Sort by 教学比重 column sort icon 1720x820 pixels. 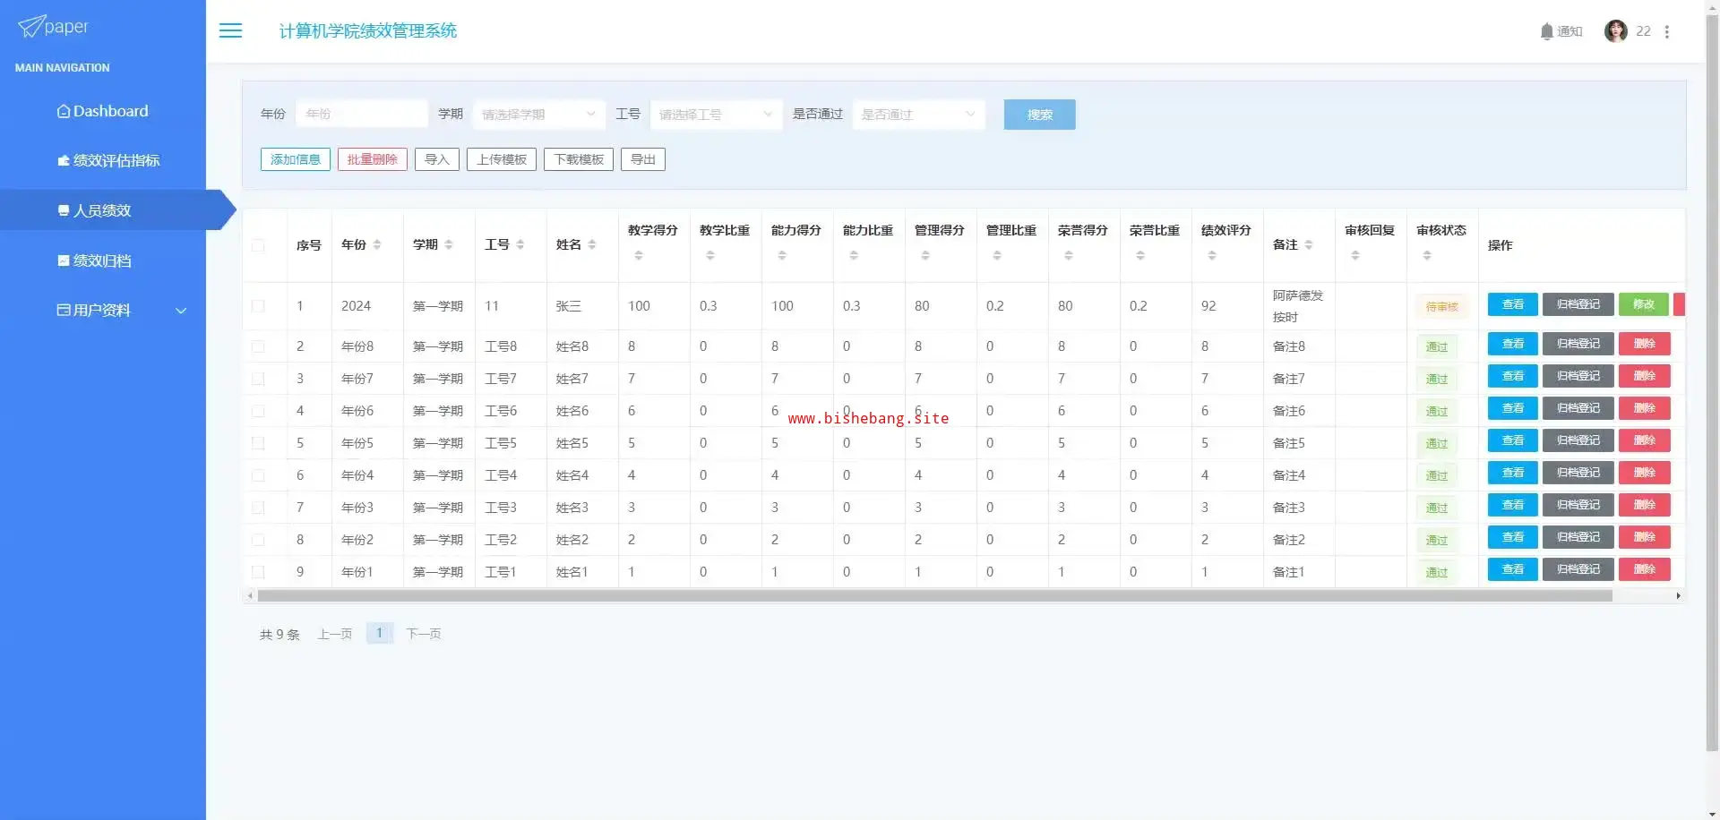[x=710, y=256]
